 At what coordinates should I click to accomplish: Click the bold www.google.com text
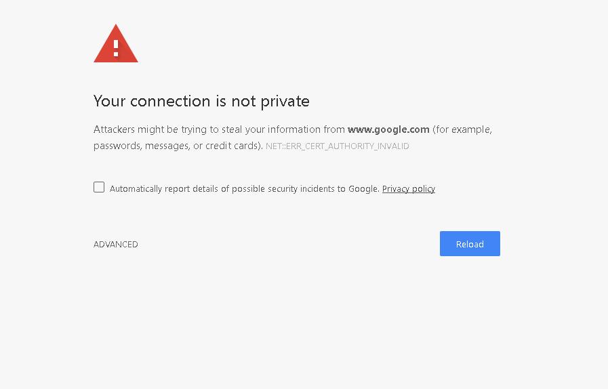point(388,129)
